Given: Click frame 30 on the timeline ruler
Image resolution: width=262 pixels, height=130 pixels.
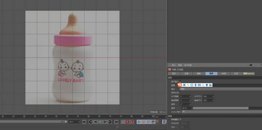Looking at the screenshot, I should coord(24,117).
